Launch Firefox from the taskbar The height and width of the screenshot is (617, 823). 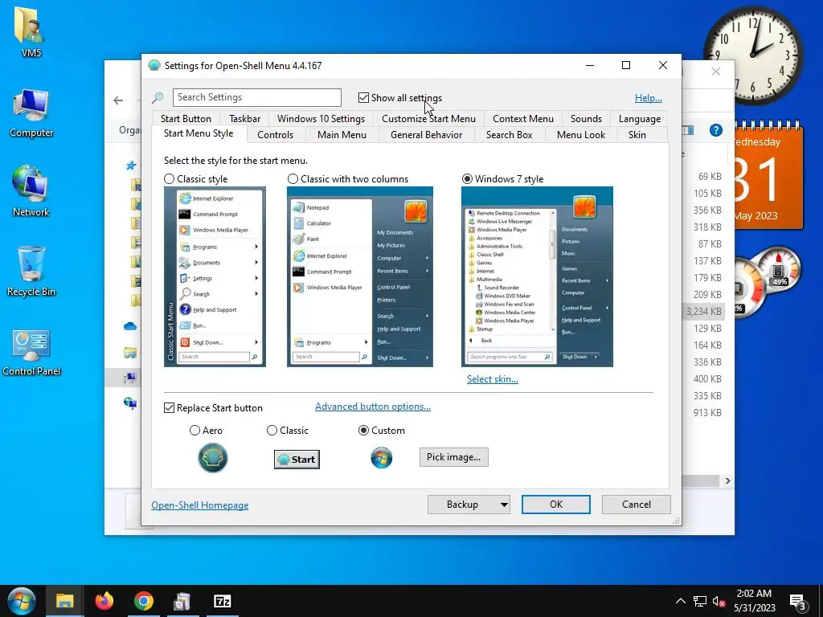click(x=104, y=601)
